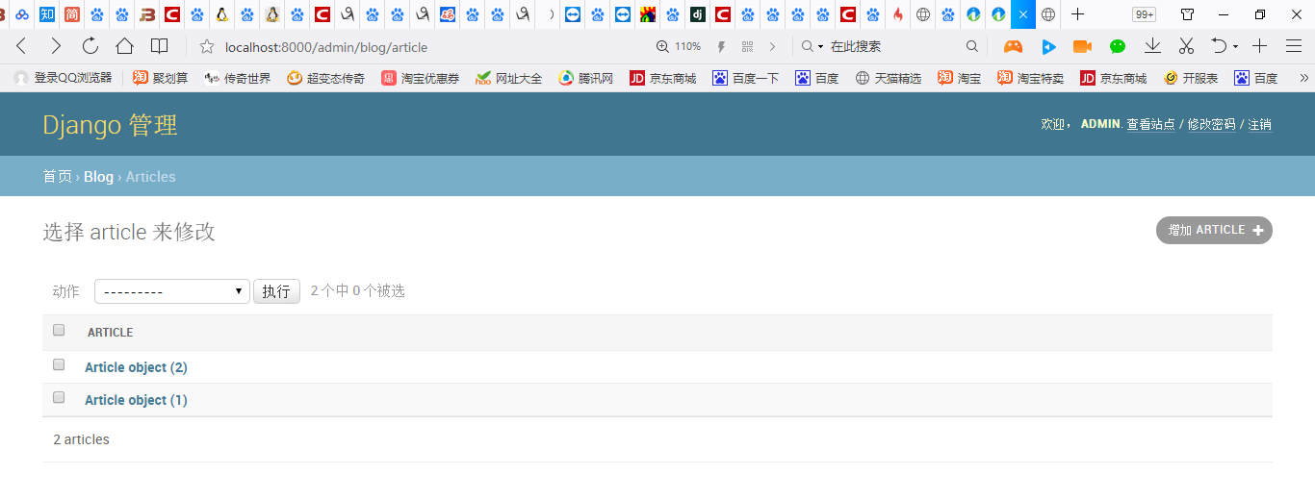1315x500 pixels.
Task: Click the toolbar plus icon beside undo
Action: 1260,46
